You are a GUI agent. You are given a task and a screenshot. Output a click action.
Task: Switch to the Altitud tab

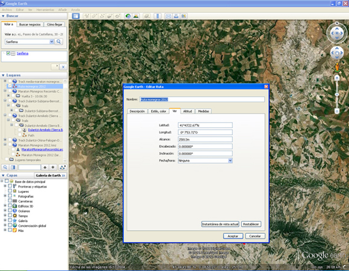[x=188, y=111]
